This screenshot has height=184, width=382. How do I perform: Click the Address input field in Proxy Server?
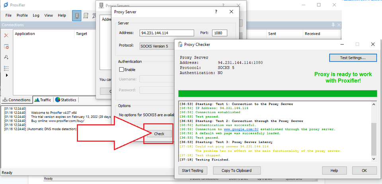coord(167,33)
